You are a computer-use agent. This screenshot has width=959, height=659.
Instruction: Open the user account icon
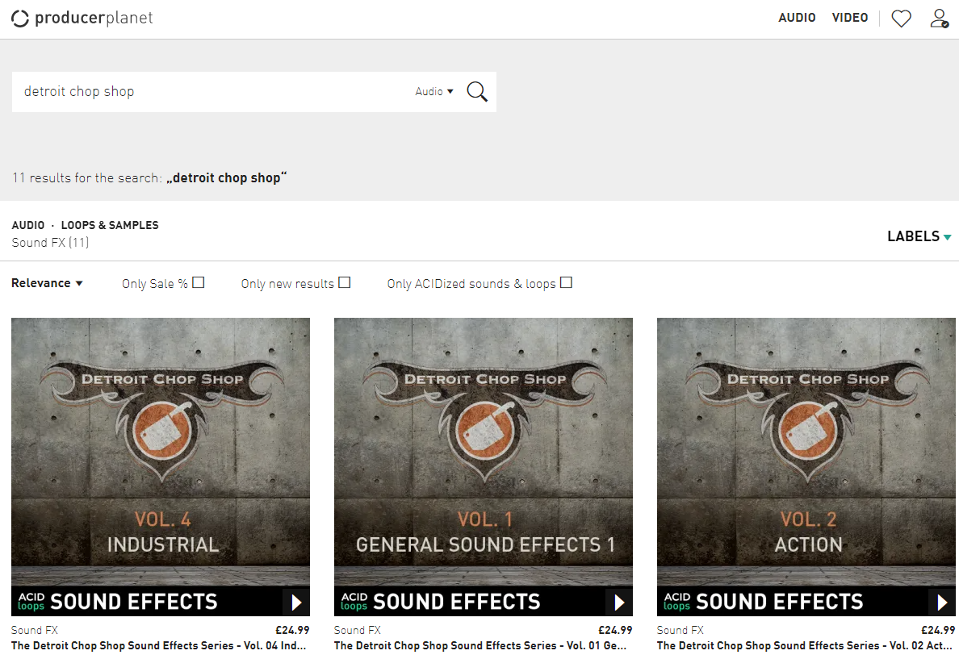point(939,18)
